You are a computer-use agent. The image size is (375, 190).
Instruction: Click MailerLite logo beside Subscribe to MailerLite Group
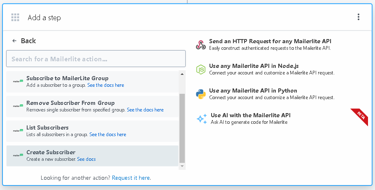click(18, 81)
